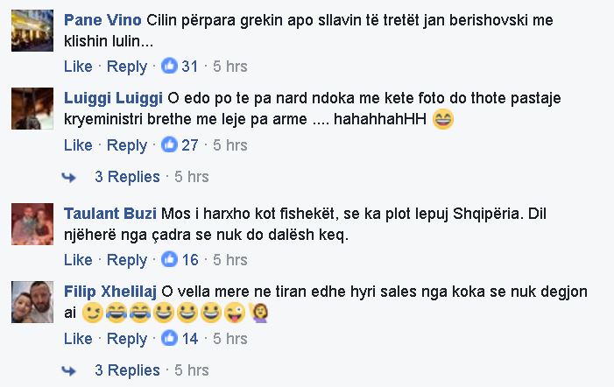
Task: Click the like reaction icon showing 14
Action: pyautogui.click(x=170, y=338)
